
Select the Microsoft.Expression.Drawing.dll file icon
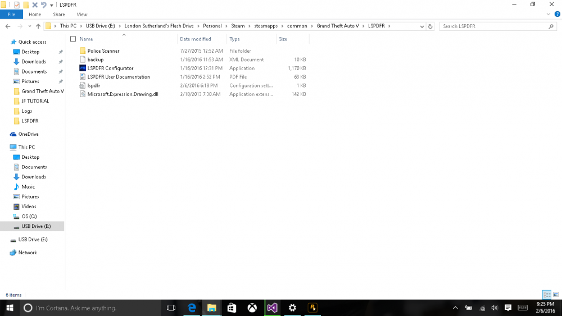[x=83, y=94]
